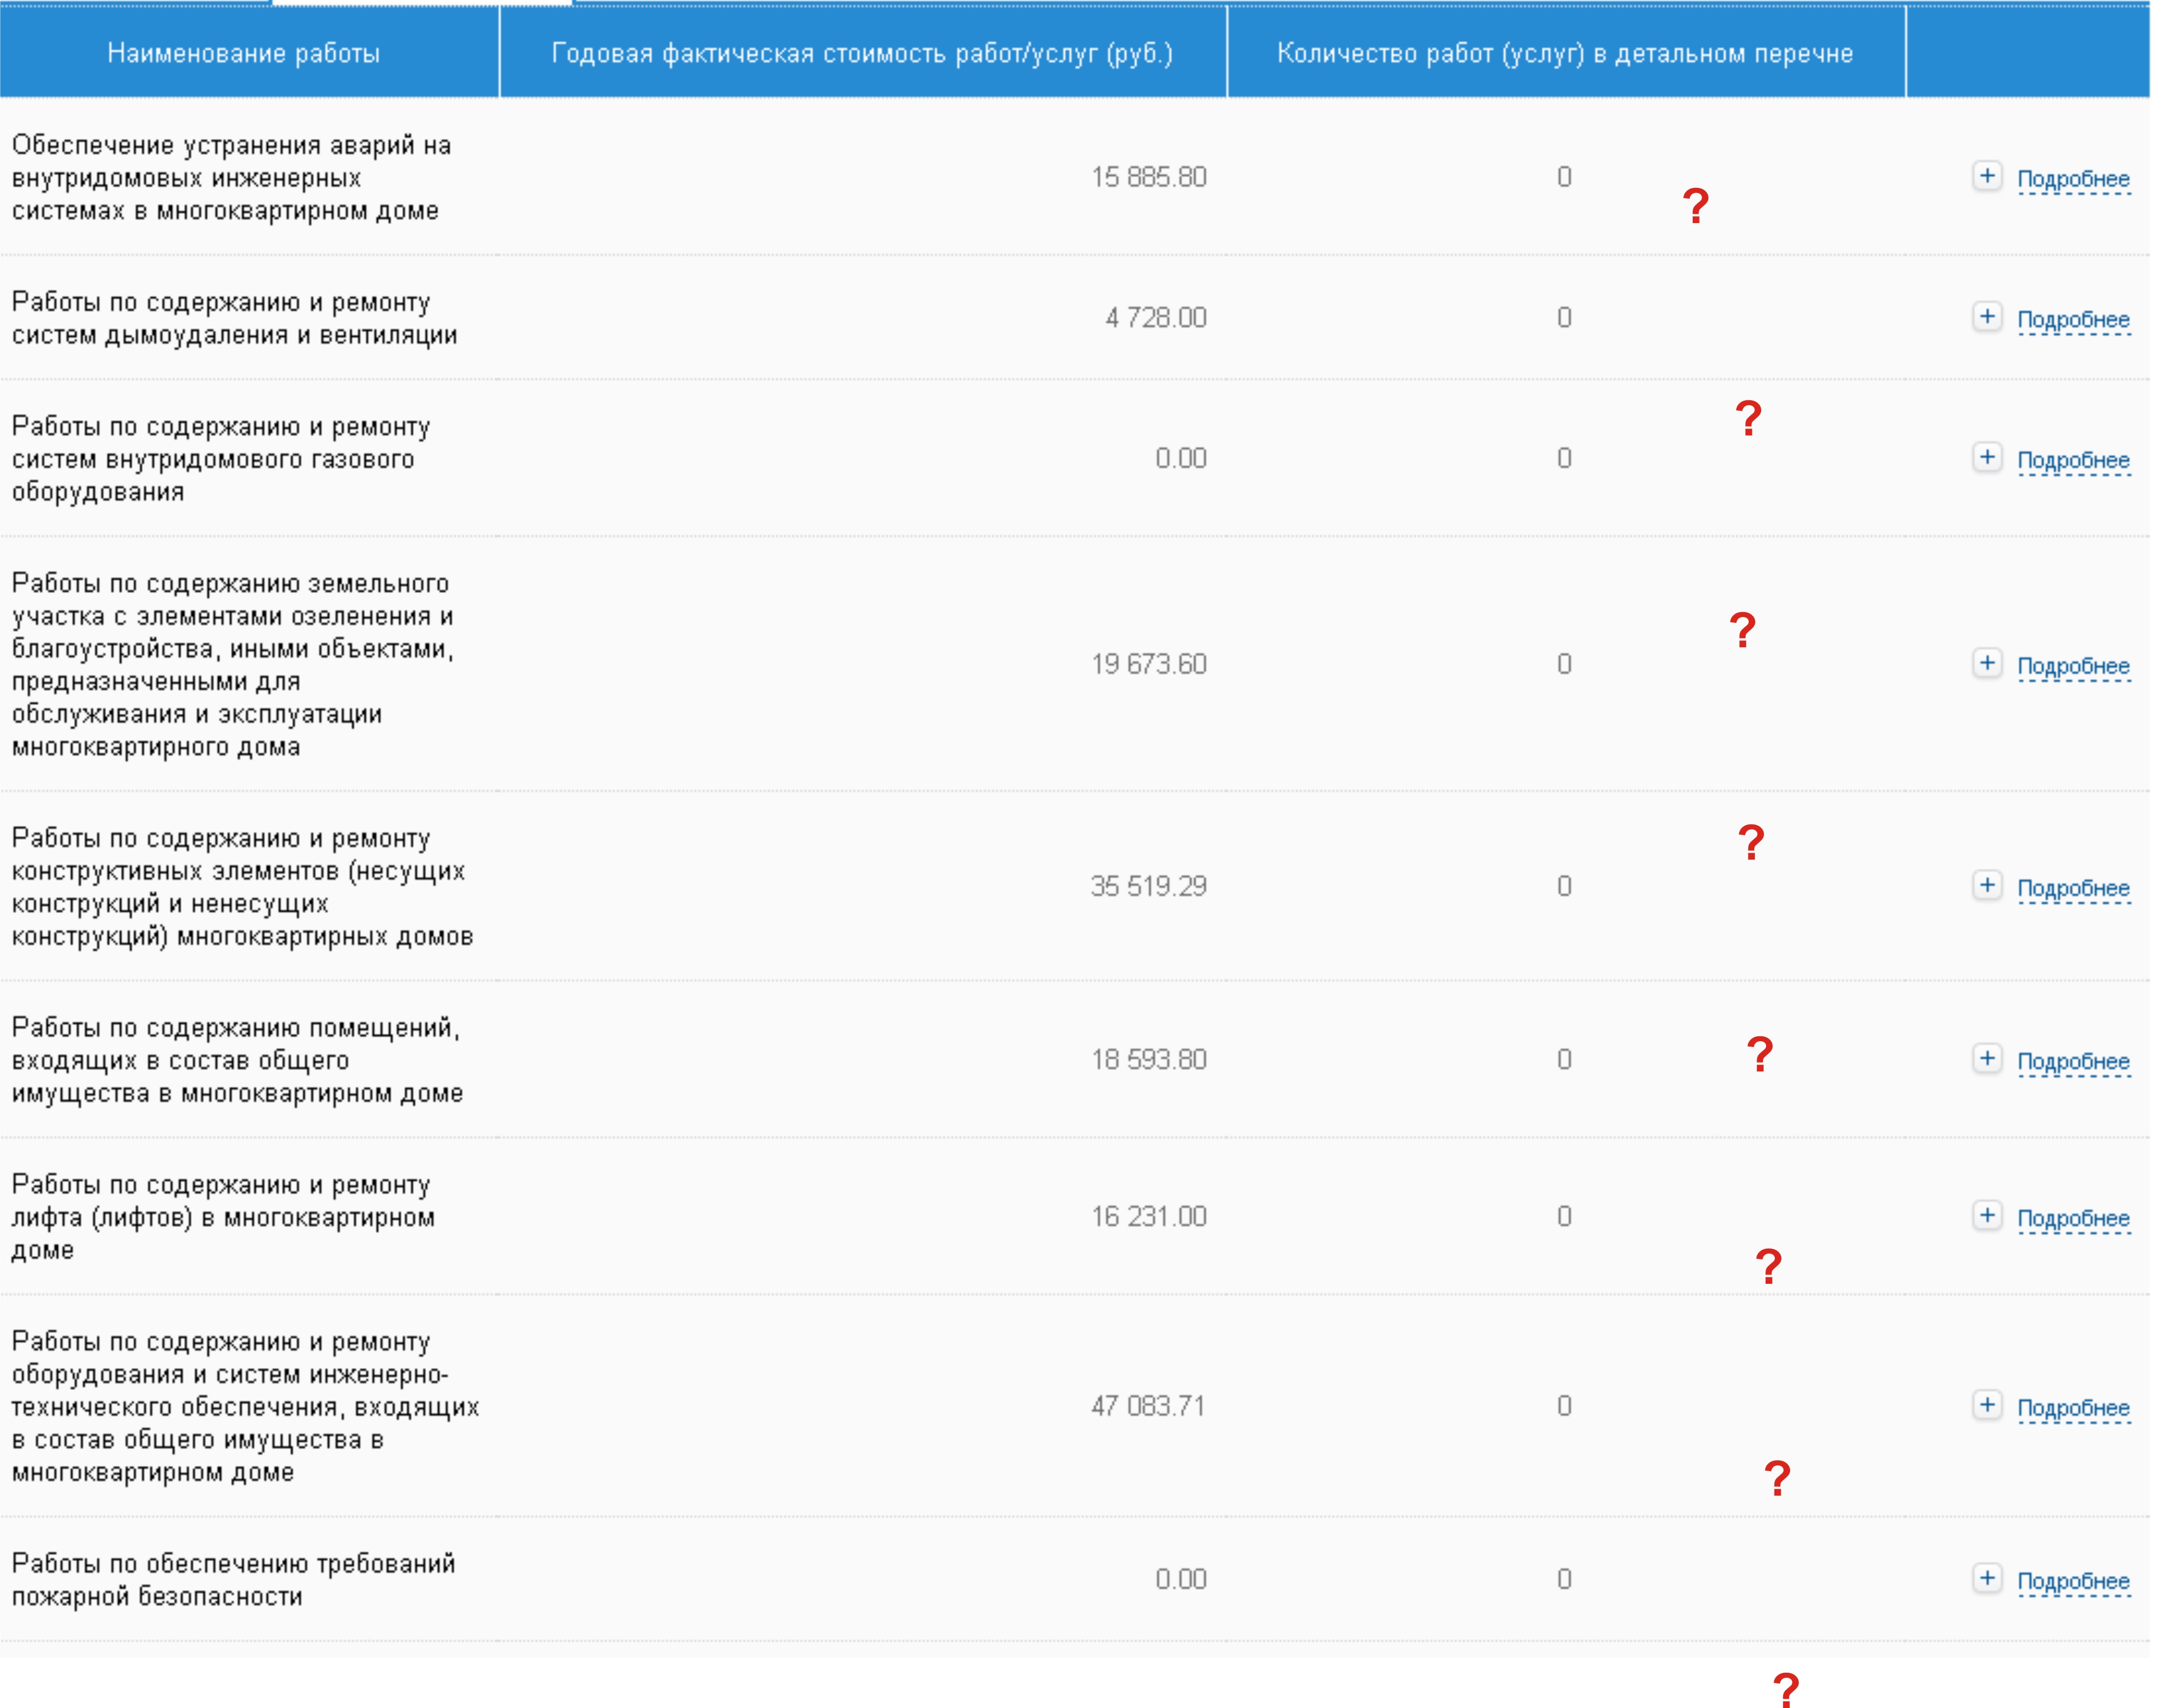The image size is (2178, 1708).
Task: Click the 47 083.71 cost cell
Action: [x=1148, y=1406]
